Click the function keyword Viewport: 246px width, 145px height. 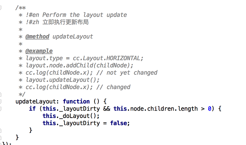coord(76,101)
